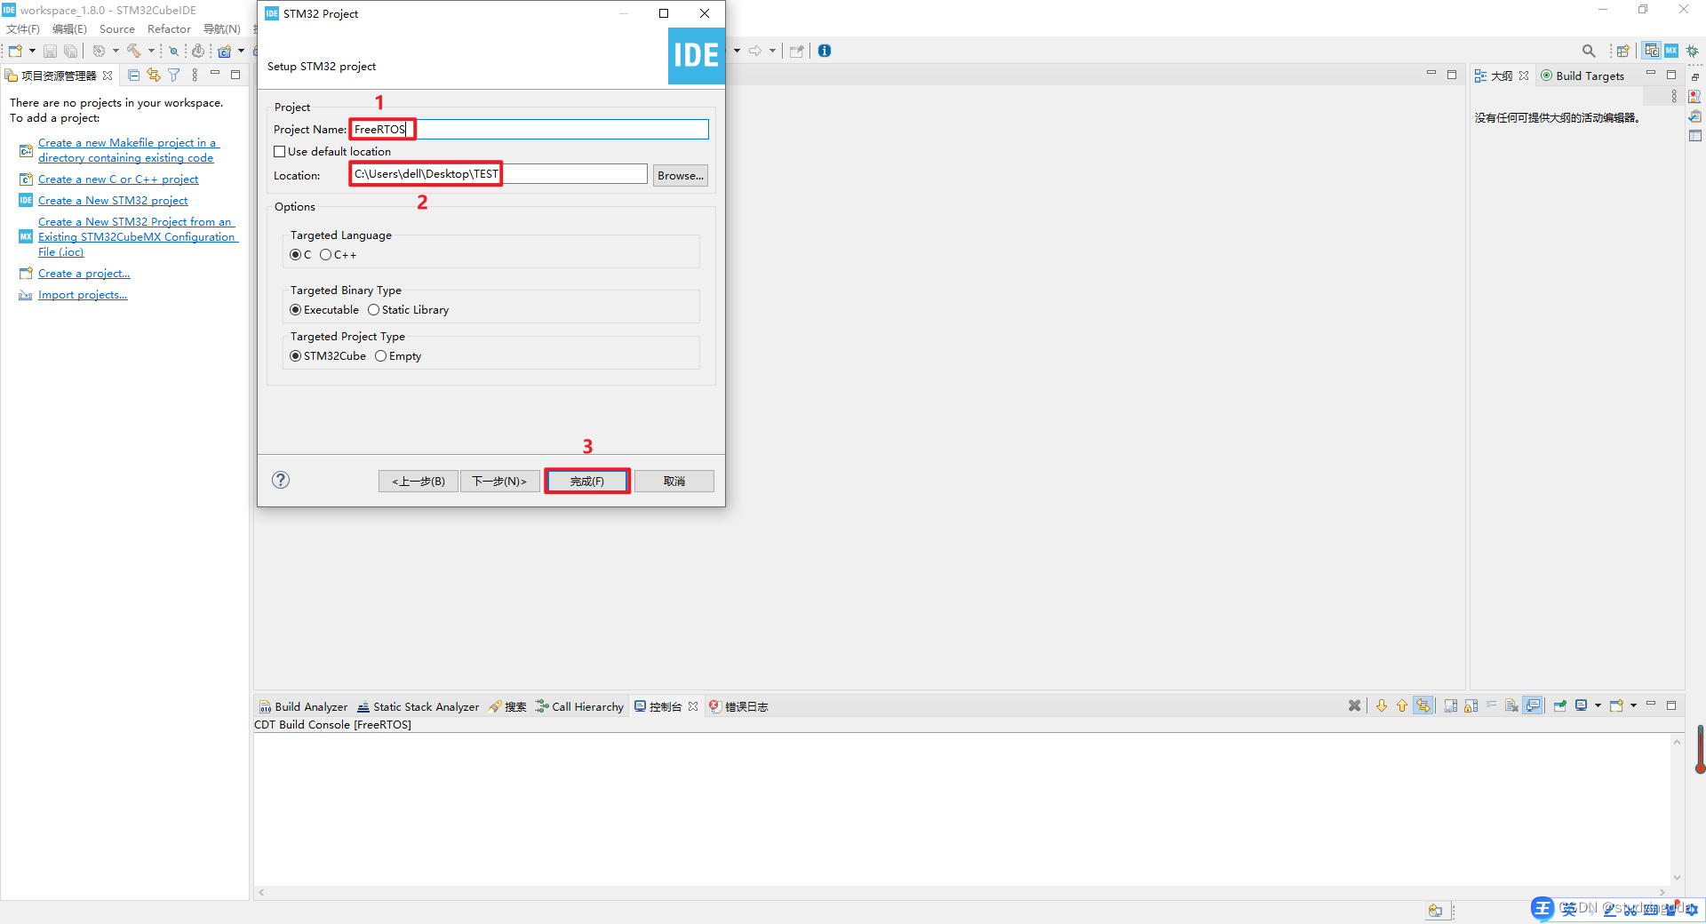Click console Remove Launch X icon
Viewport: 1706px width, 924px height.
pos(1354,706)
